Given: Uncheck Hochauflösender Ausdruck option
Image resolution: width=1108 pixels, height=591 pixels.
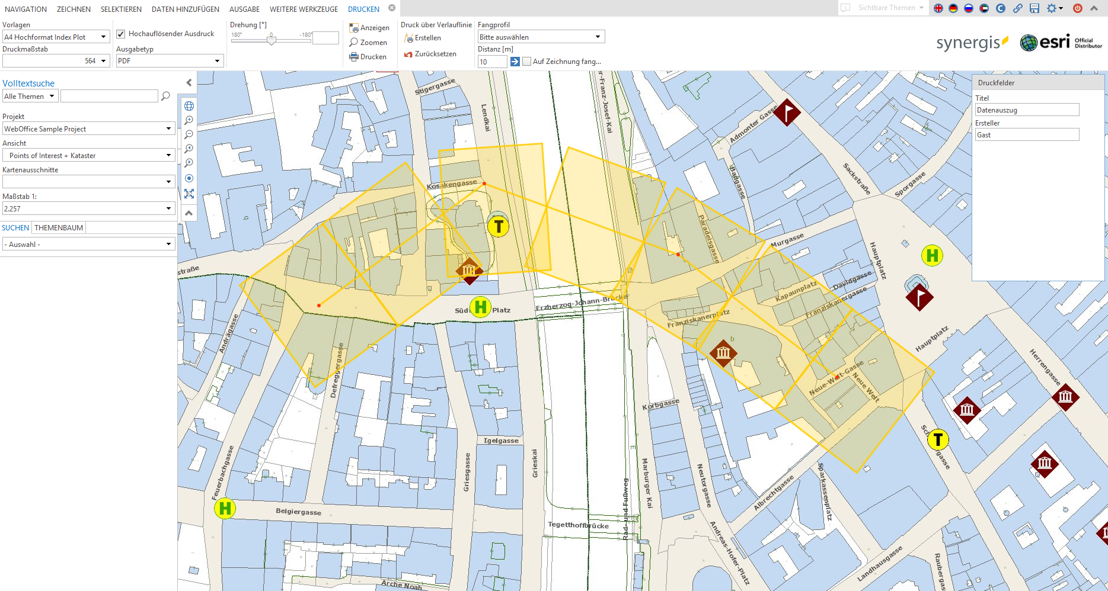Looking at the screenshot, I should click(121, 34).
